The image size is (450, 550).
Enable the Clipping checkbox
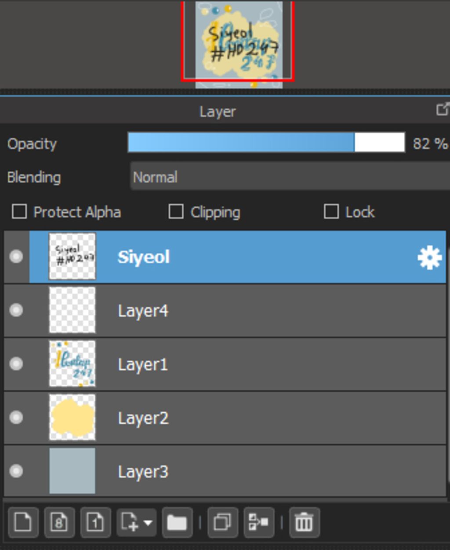point(176,212)
